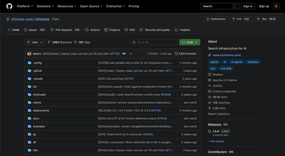Open the examples folder
The width and height of the screenshot is (285, 156).
click(x=39, y=126)
